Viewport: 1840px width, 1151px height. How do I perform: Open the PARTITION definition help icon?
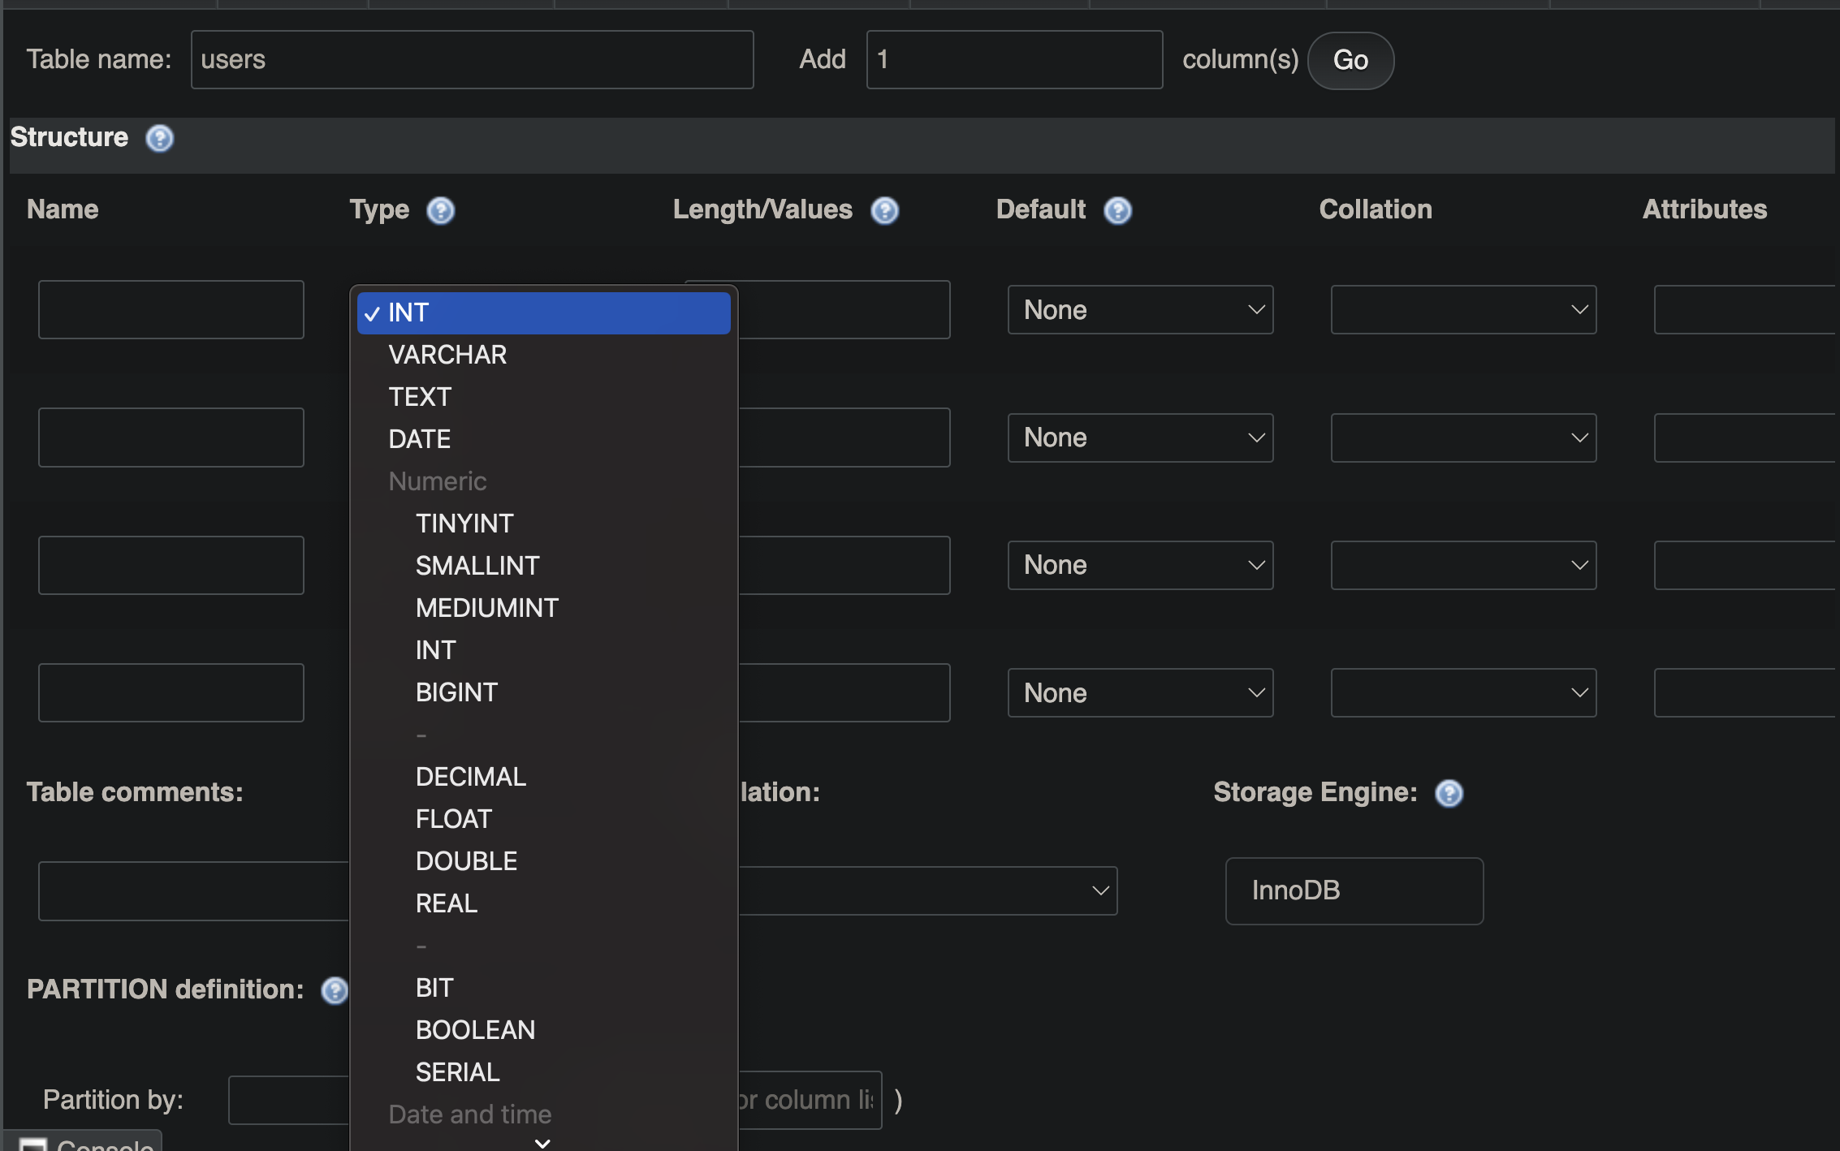point(334,990)
